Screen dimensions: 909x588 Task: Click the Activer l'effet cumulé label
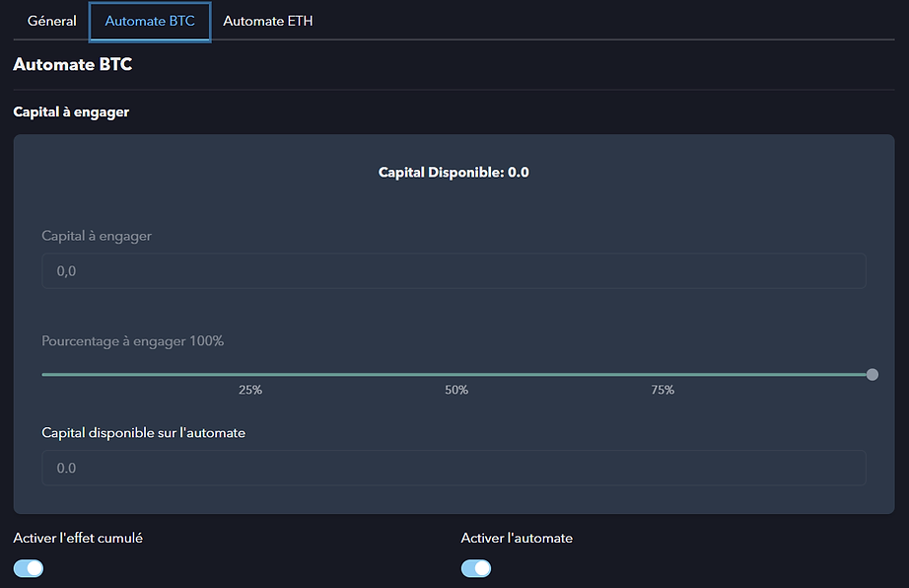point(78,538)
